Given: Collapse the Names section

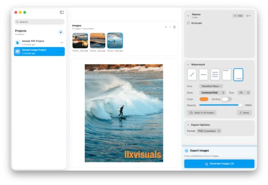Looking at the screenshot, I should point(188,16).
